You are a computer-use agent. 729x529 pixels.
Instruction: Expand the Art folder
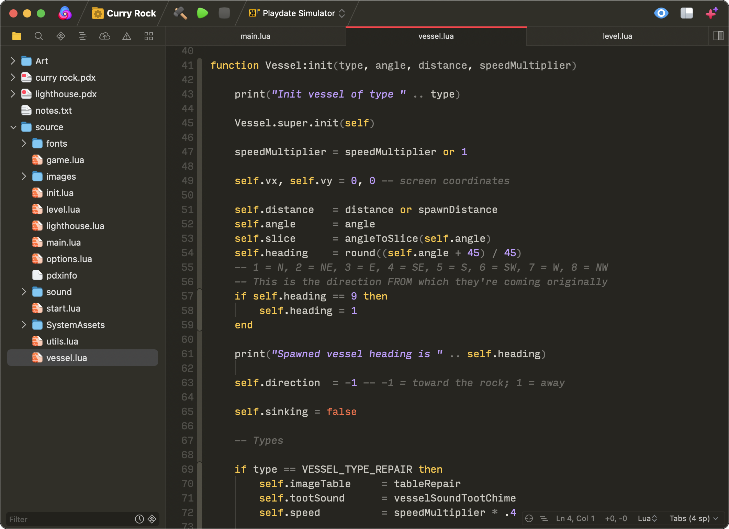tap(13, 61)
